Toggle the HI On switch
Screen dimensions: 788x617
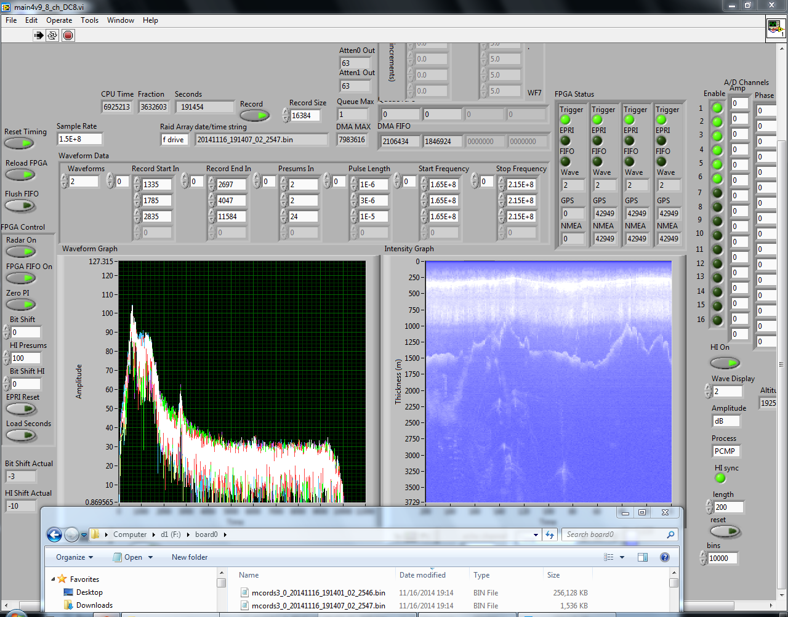point(724,363)
